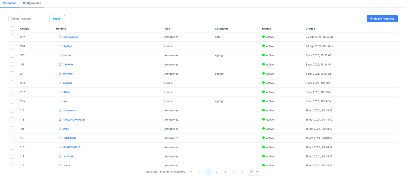Click the Nuevo Producto button
The image size is (406, 178).
point(382,19)
